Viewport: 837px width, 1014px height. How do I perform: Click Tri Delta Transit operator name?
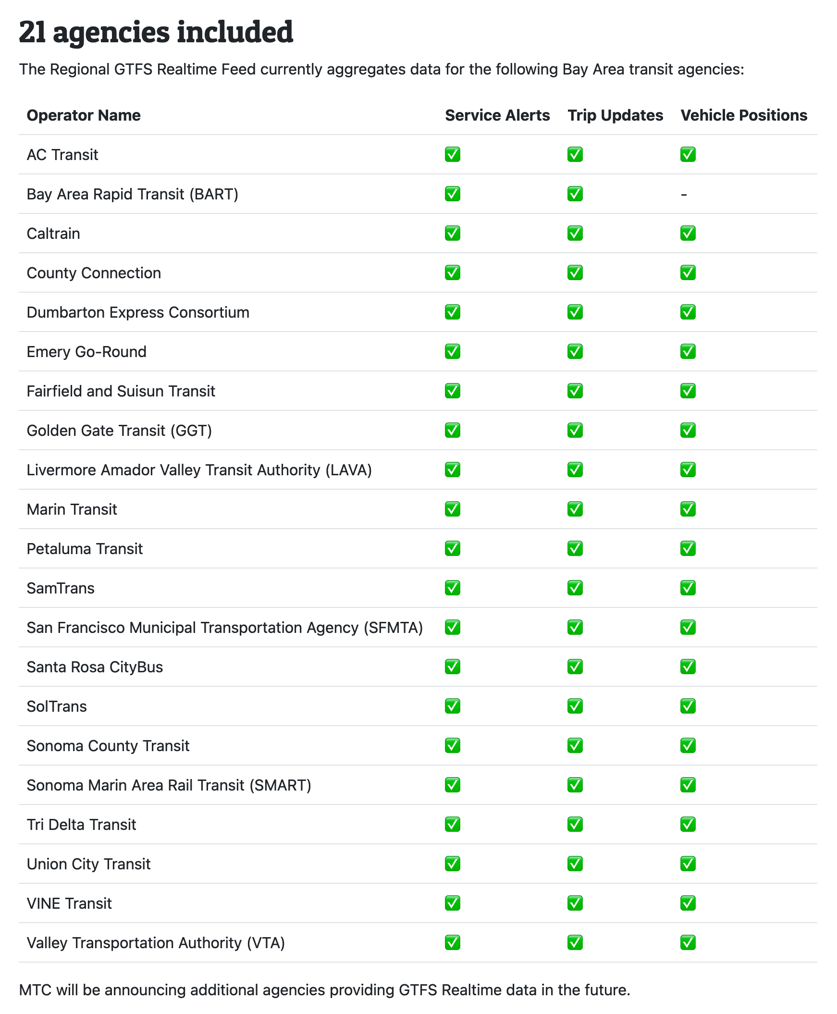tap(81, 825)
